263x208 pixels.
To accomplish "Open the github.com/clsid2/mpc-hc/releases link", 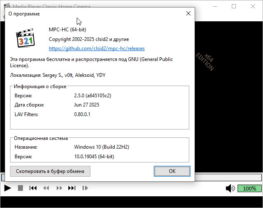I will pos(97,48).
